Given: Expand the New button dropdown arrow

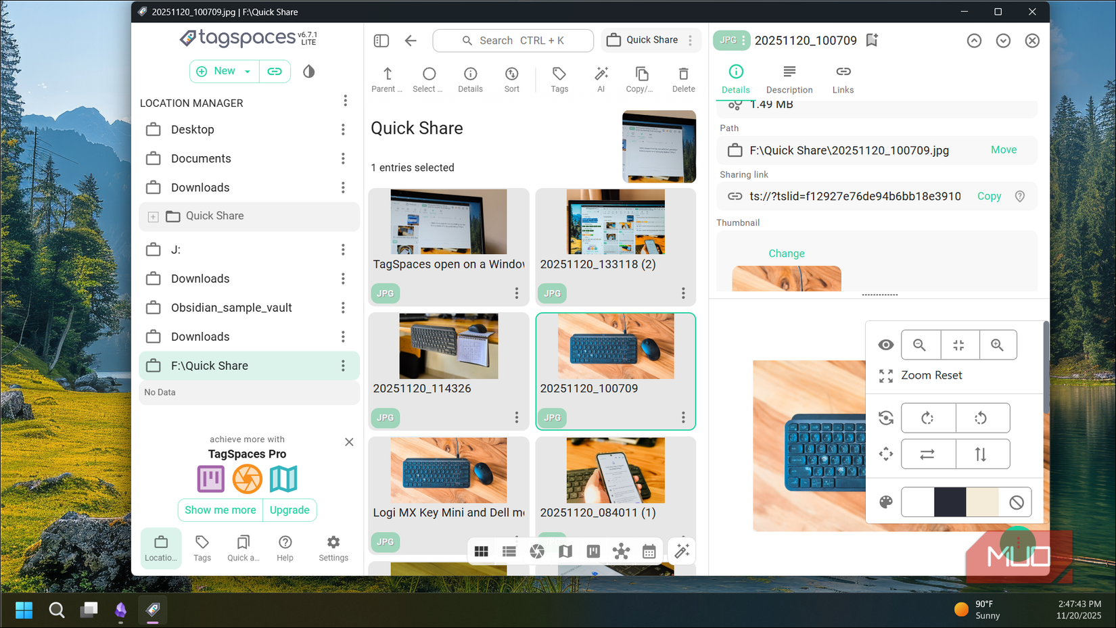Looking at the screenshot, I should click(x=248, y=71).
